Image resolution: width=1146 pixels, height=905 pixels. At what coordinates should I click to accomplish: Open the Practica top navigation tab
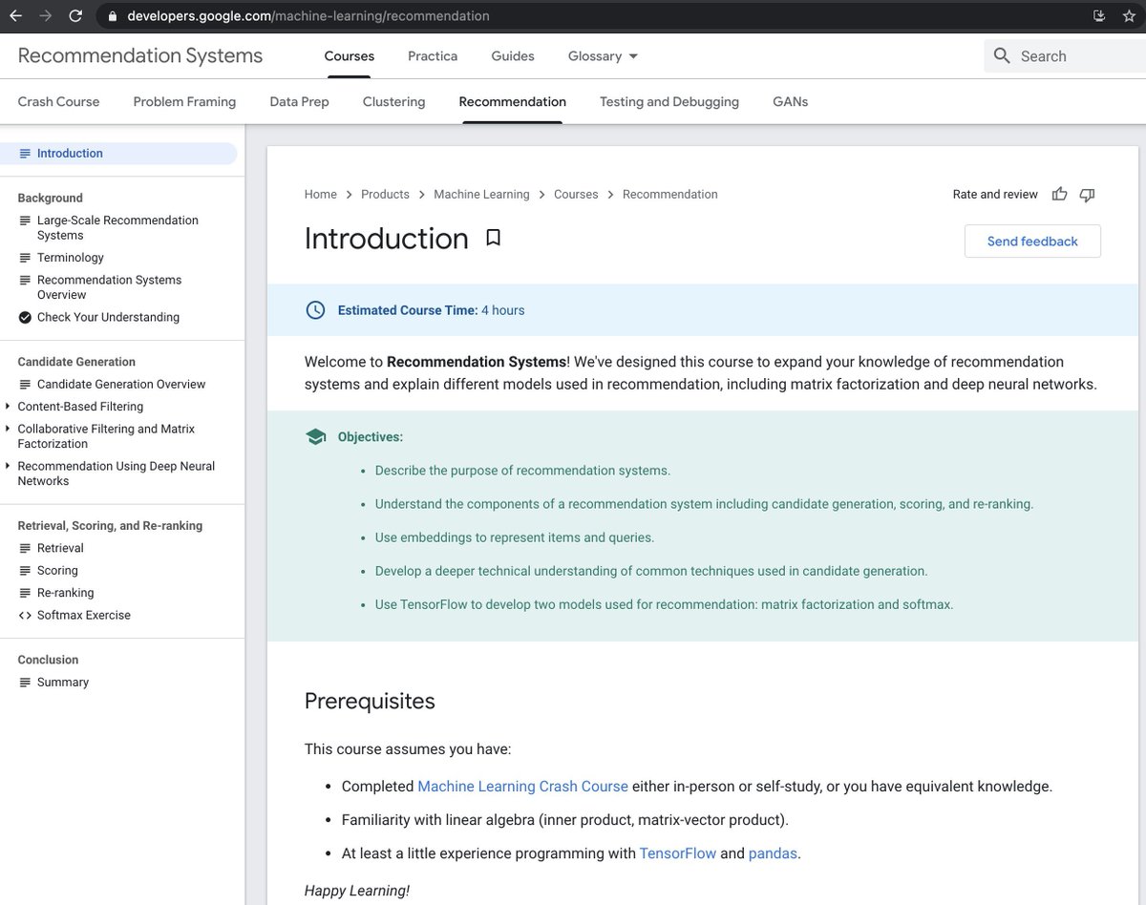pyautogui.click(x=433, y=55)
